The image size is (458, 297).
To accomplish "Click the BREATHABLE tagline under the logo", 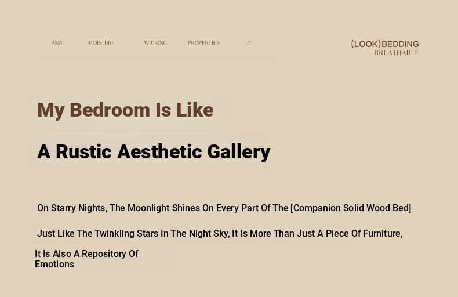I will [396, 53].
